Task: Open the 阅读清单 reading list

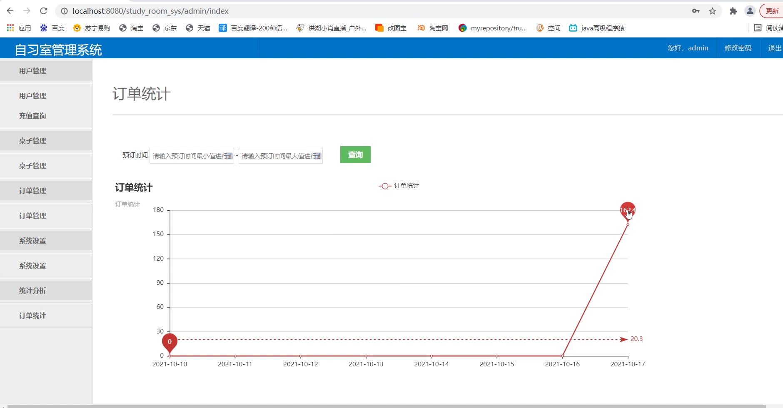Action: (768, 28)
